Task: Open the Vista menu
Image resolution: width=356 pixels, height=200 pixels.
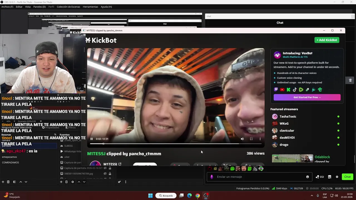Action: [x=28, y=7]
